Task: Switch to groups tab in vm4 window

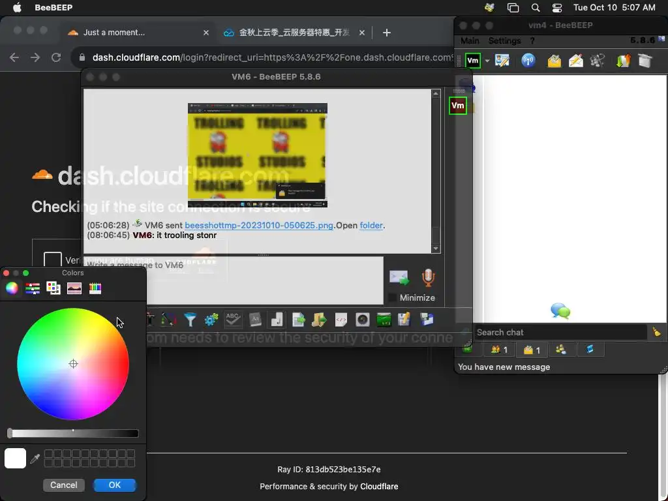Action: (x=561, y=350)
